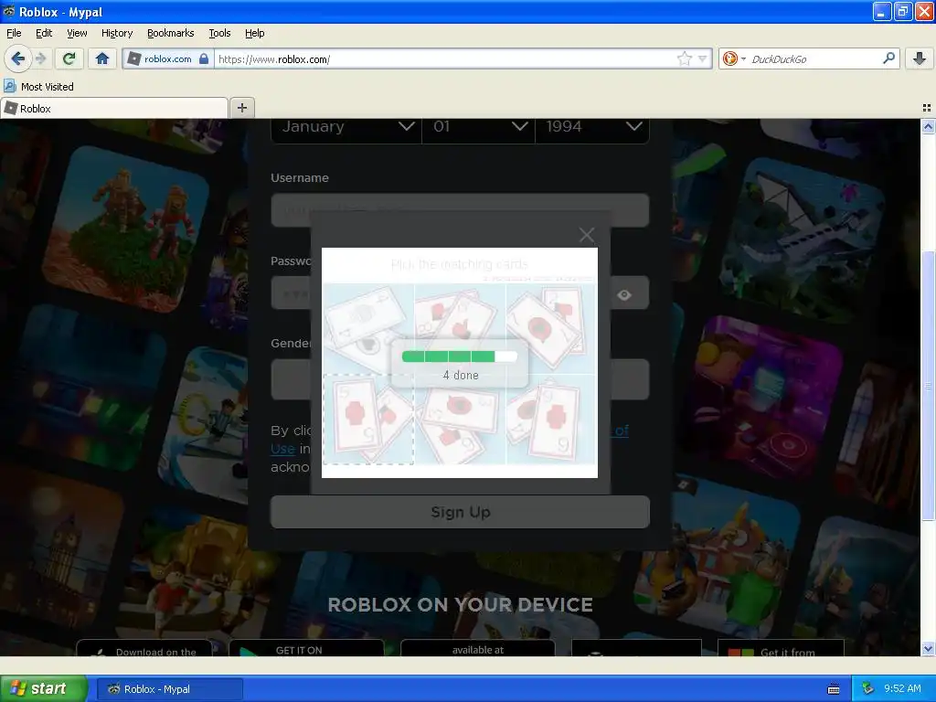Open the downloads arrow button
This screenshot has height=702, width=936.
[x=920, y=58]
